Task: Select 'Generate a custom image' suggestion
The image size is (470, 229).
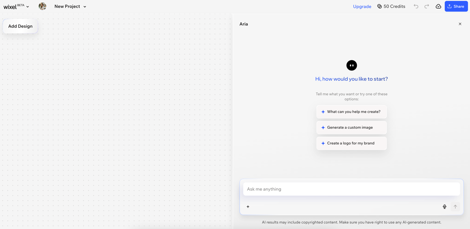Action: (x=351, y=128)
